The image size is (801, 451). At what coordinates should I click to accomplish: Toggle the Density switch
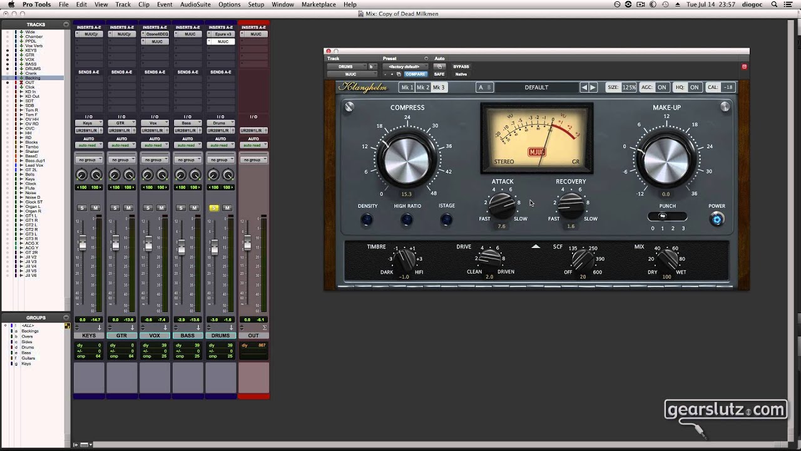tap(367, 219)
